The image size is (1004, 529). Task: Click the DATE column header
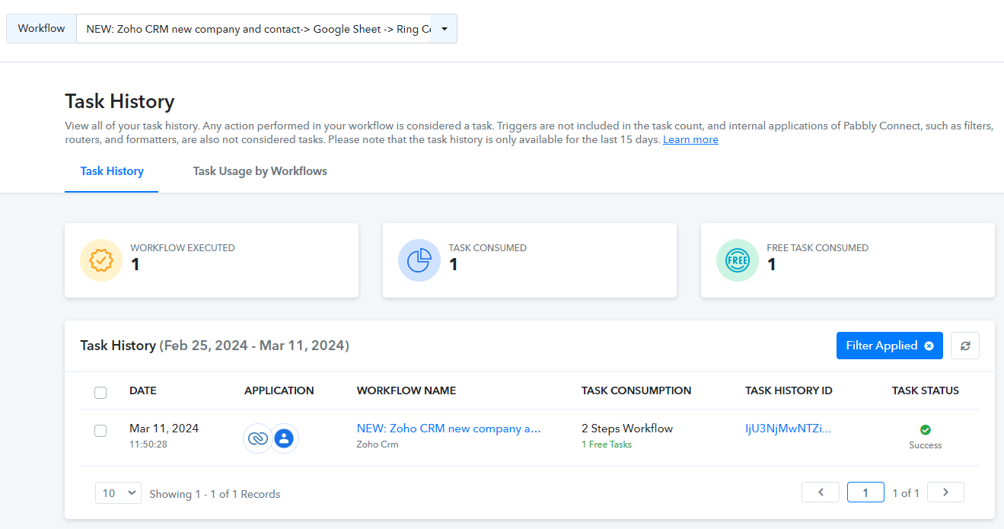point(143,390)
